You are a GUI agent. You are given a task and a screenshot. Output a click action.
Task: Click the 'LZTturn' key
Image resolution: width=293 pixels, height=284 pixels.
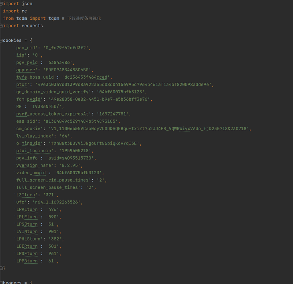coord(26,195)
